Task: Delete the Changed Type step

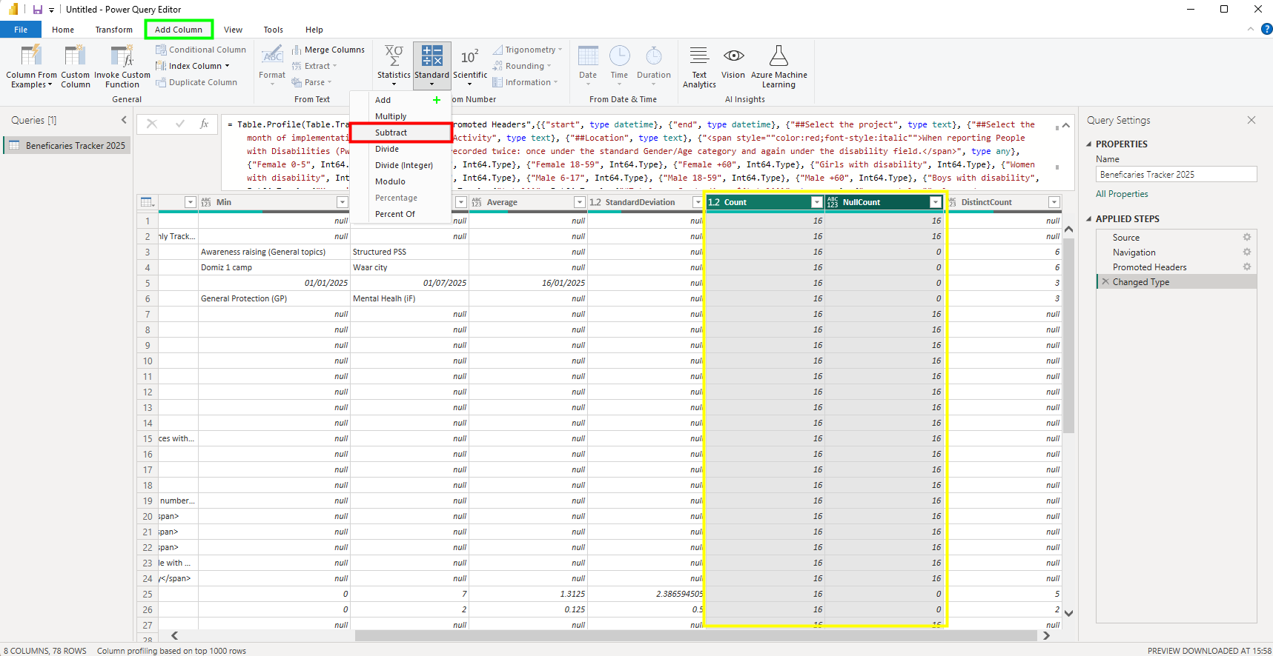Action: point(1105,282)
